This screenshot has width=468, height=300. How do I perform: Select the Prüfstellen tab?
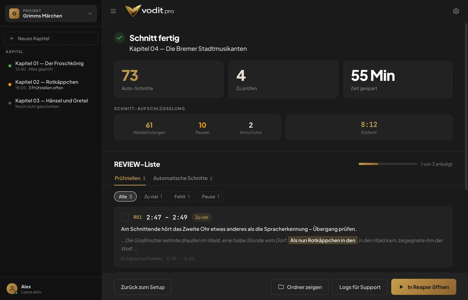tap(130, 178)
